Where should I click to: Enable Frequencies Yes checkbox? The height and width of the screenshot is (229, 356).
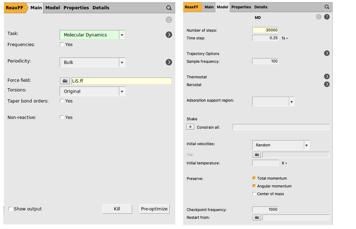[62, 45]
